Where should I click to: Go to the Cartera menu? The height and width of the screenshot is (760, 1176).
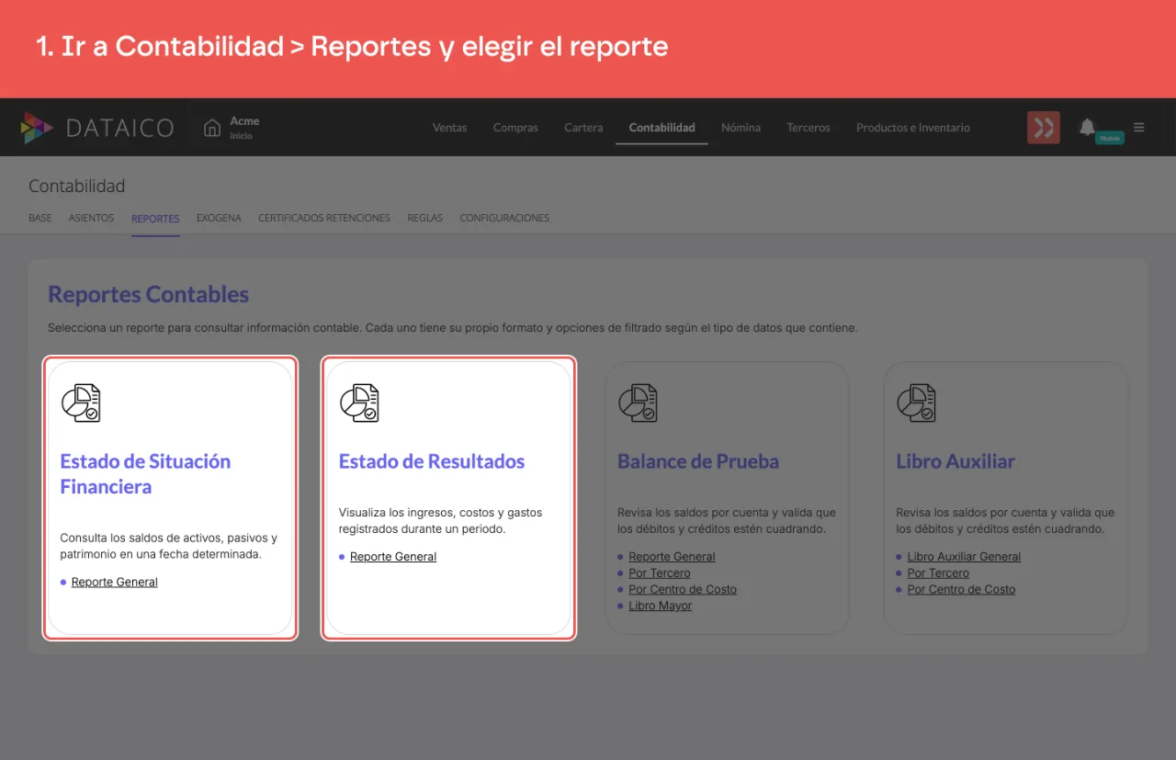[583, 128]
